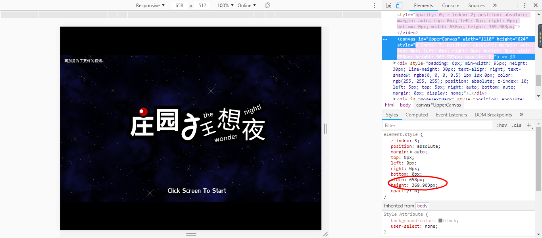Image resolution: width=542 pixels, height=238 pixels.
Task: Expand the margin auto shorthand property
Action: pos(411,152)
